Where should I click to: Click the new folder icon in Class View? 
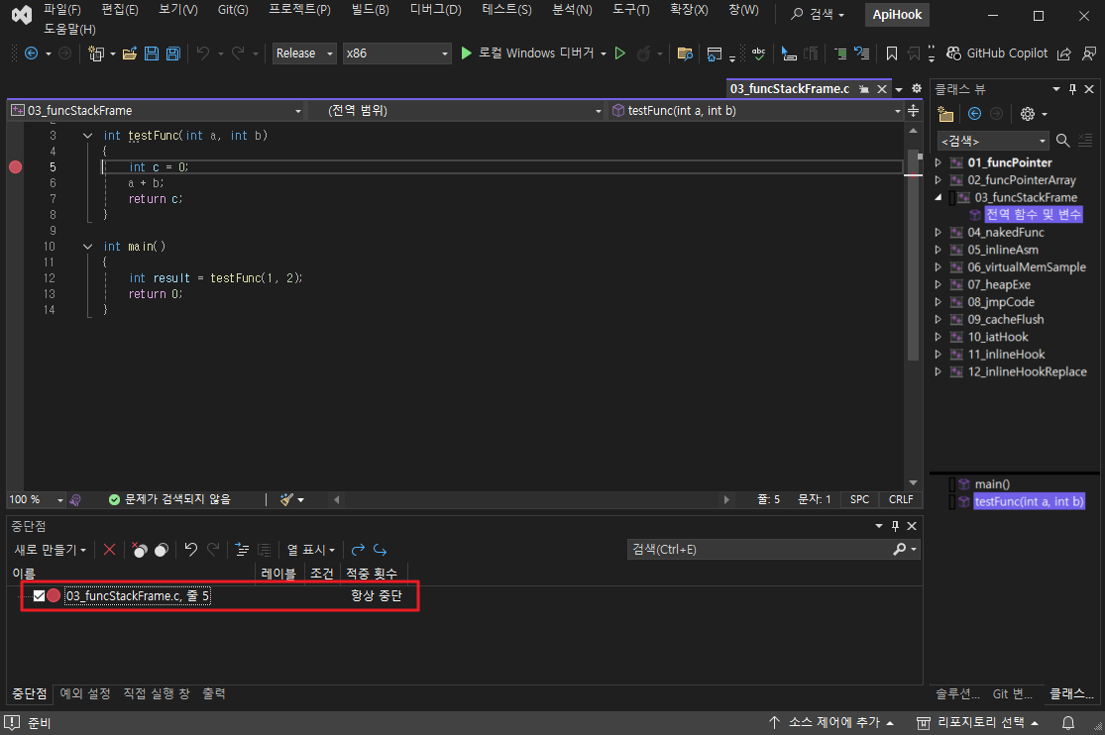click(945, 114)
